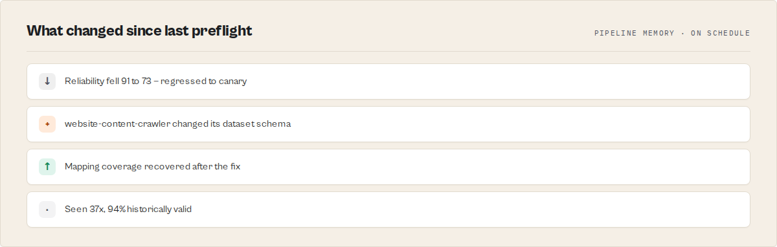
Task: Click blank area of the schema change card
Action: click(x=518, y=124)
